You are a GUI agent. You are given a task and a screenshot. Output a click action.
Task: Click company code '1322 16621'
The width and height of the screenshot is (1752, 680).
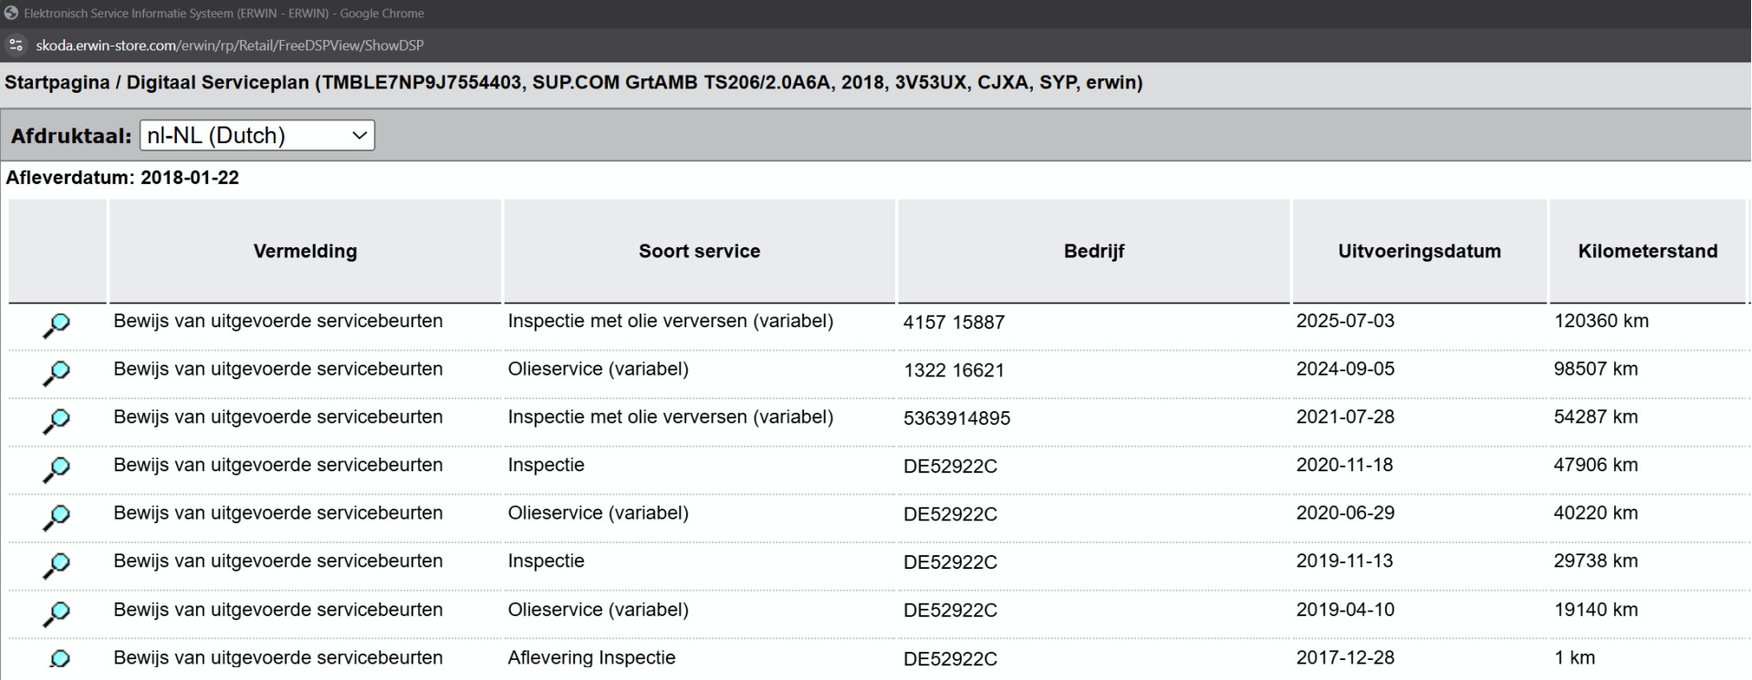[x=954, y=371]
